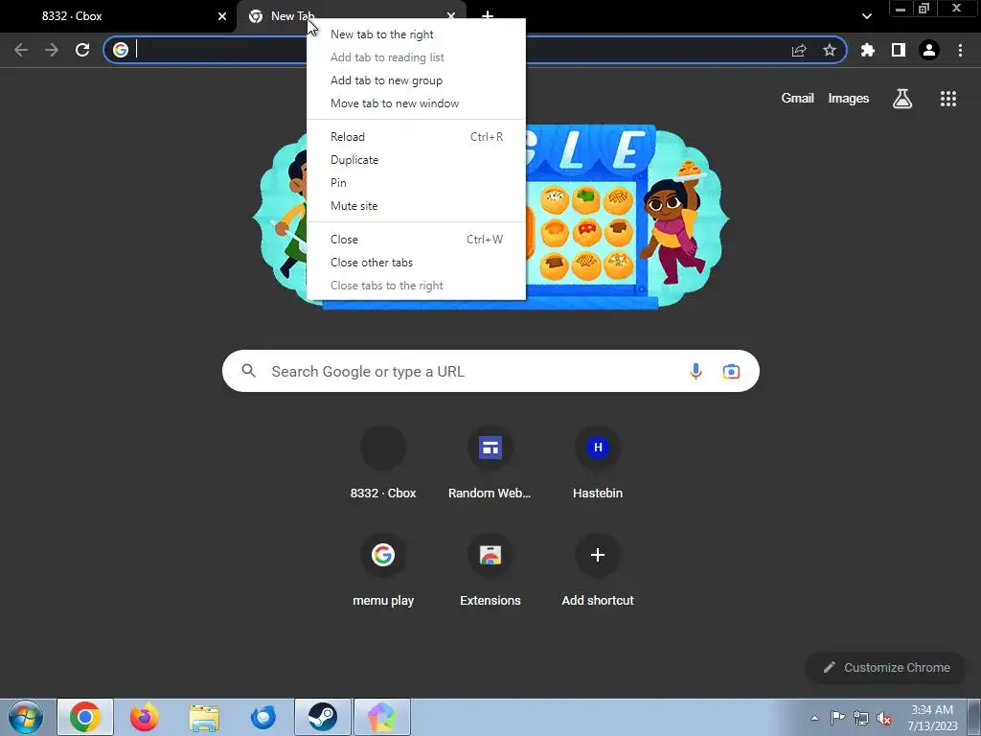Reload the page with the refresh icon
Screen dimensions: 981x736
pyautogui.click(x=82, y=50)
